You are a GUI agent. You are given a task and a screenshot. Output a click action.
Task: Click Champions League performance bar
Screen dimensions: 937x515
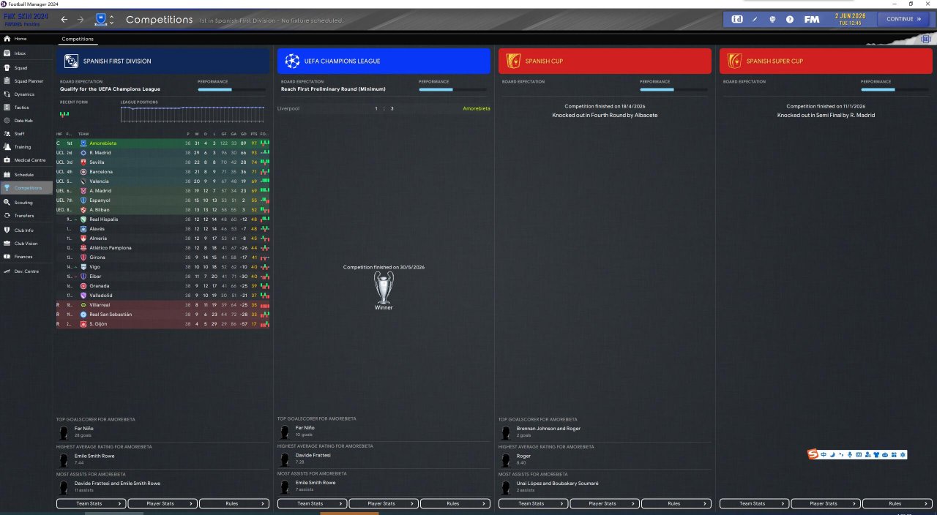[x=452, y=89]
